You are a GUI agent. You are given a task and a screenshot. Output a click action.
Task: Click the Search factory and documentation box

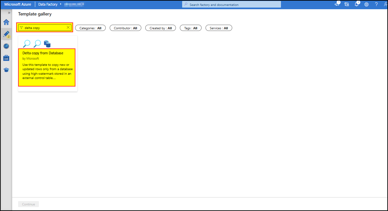[x=231, y=5]
